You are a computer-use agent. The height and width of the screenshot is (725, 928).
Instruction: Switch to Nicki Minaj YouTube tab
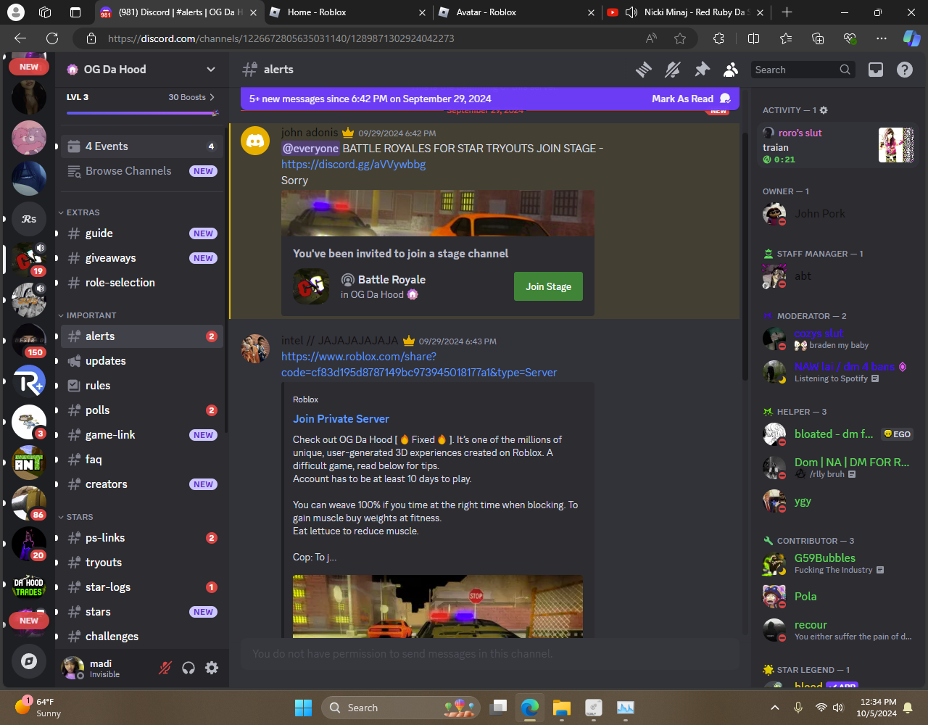[684, 12]
